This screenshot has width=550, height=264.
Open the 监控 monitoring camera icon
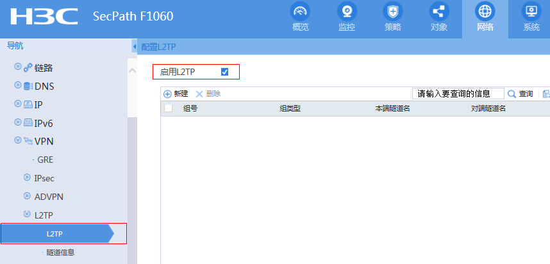tap(347, 12)
